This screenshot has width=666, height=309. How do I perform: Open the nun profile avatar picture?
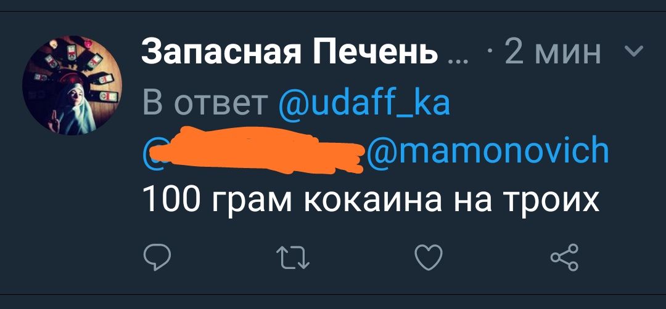pos(72,85)
